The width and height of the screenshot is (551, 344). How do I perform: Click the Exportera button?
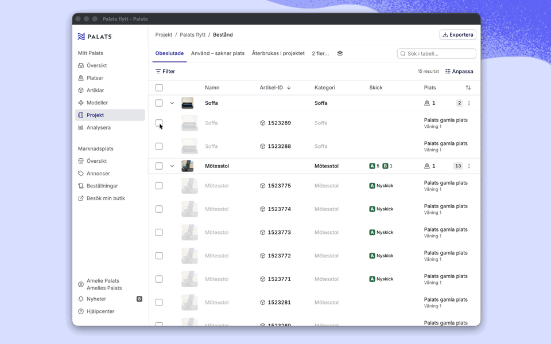tap(457, 35)
